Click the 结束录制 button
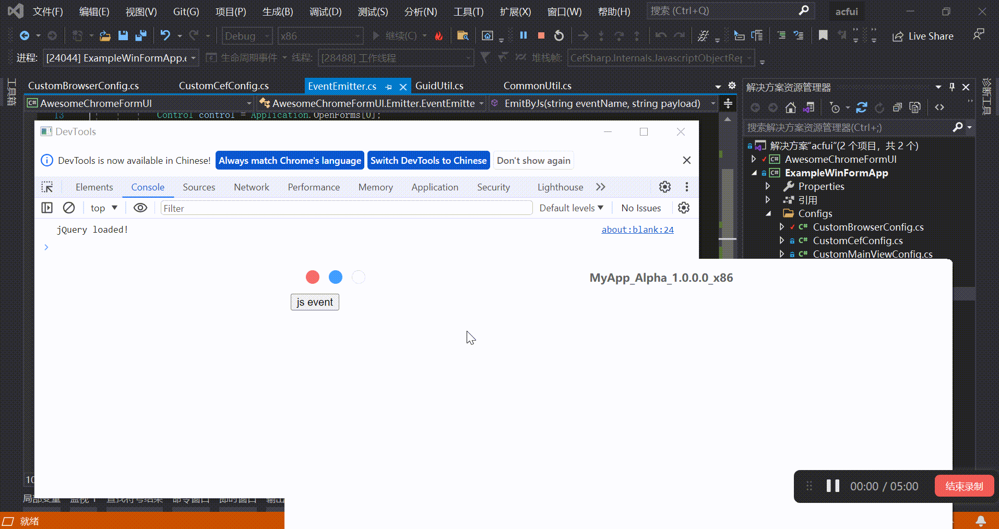The width and height of the screenshot is (999, 529). click(964, 486)
